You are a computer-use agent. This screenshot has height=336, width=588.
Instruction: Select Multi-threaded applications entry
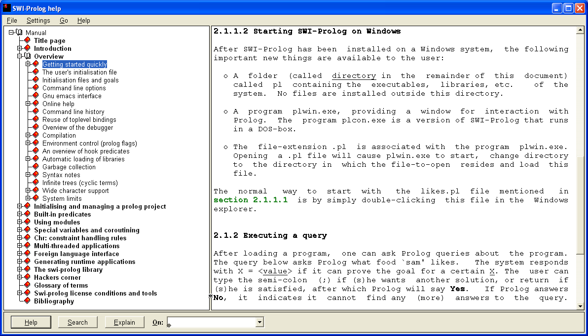[76, 246]
